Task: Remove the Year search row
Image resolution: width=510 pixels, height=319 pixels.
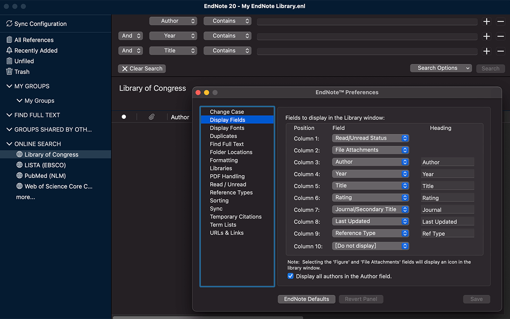Action: 501,36
